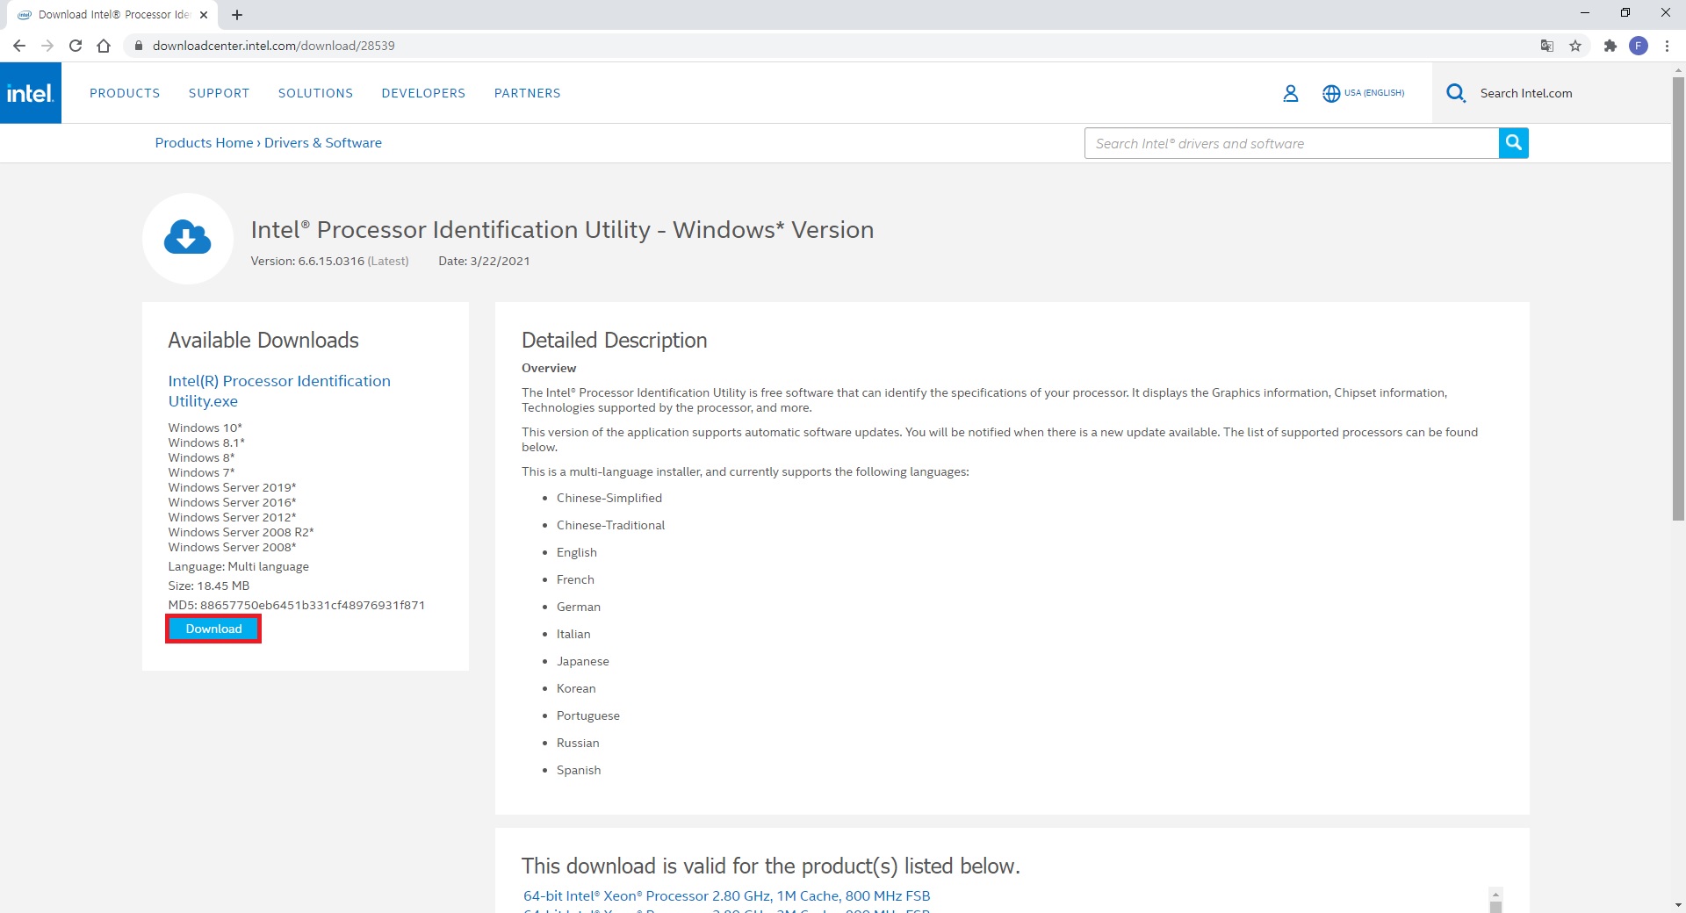The height and width of the screenshot is (913, 1686).
Task: Open Chrome three-dot menu
Action: (1667, 46)
